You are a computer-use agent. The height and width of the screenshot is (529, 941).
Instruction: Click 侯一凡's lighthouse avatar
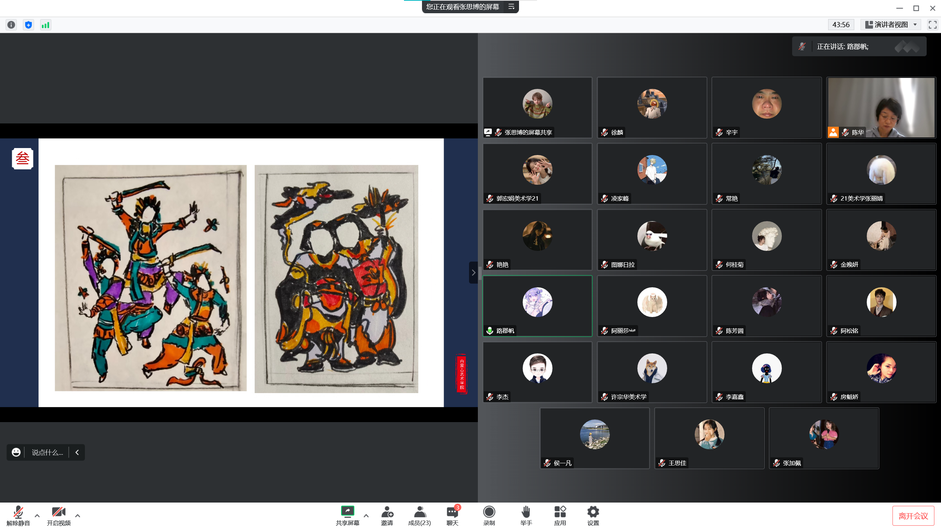click(x=595, y=434)
